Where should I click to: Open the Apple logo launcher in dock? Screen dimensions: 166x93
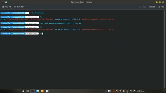(23, 91)
